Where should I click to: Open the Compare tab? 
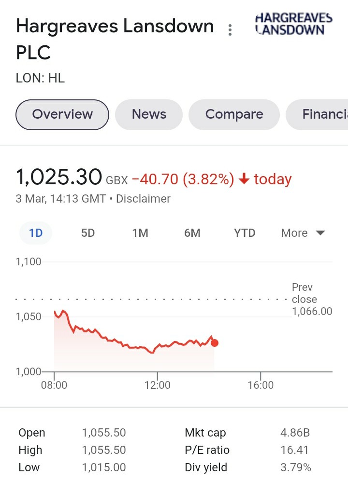point(234,114)
